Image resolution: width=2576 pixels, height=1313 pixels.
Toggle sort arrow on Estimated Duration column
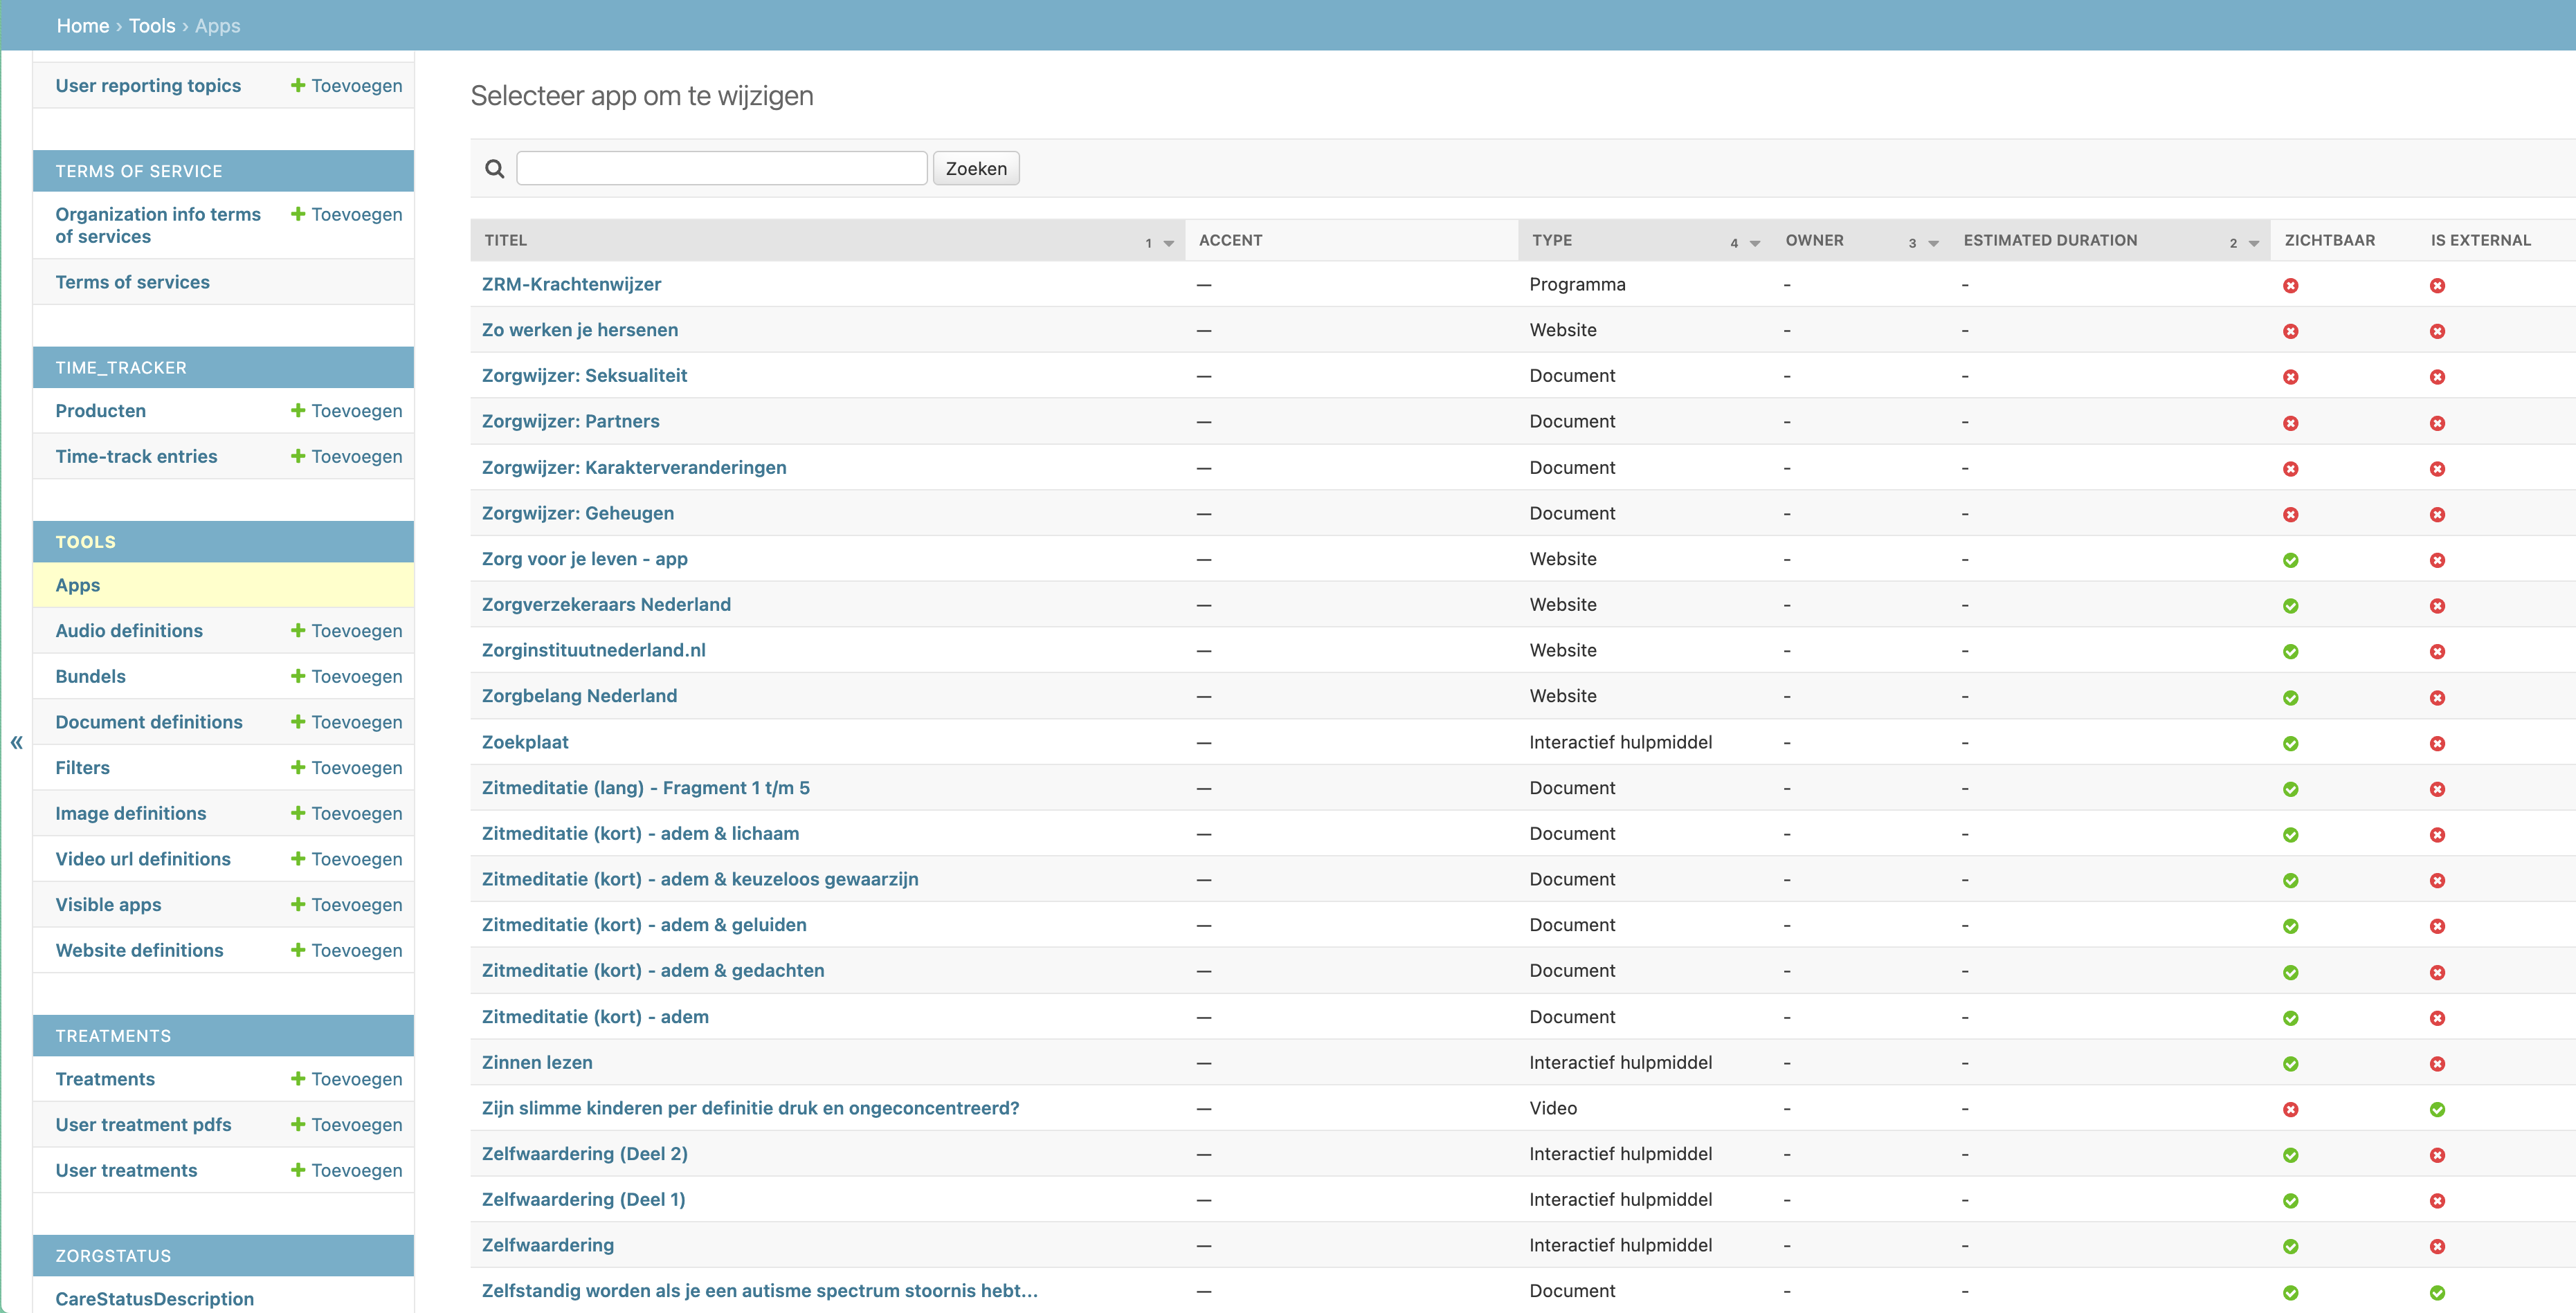tap(2254, 243)
